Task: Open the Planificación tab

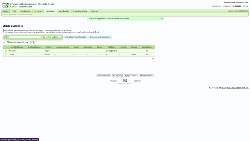Action: (25, 11)
